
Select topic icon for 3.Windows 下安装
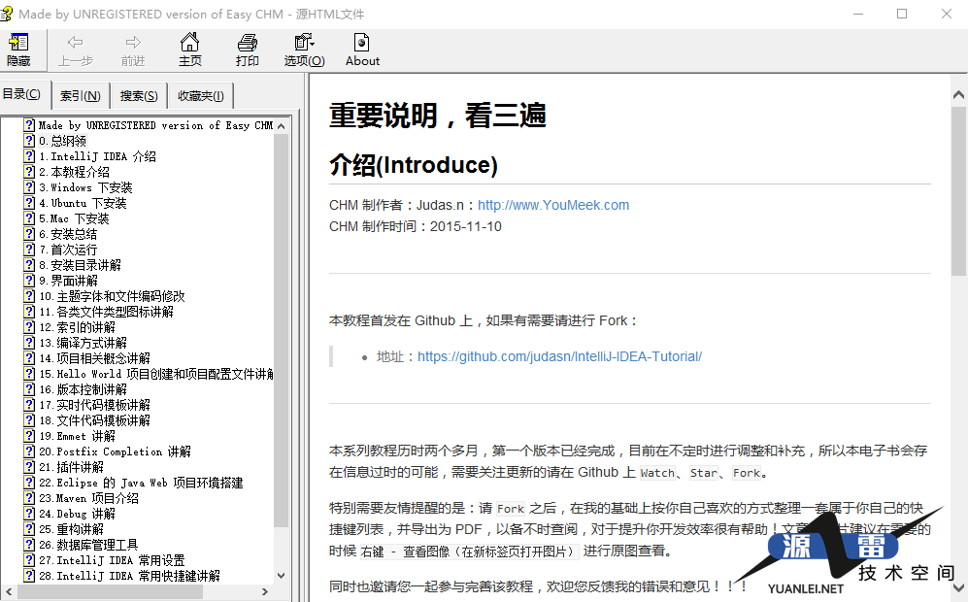[x=29, y=187]
